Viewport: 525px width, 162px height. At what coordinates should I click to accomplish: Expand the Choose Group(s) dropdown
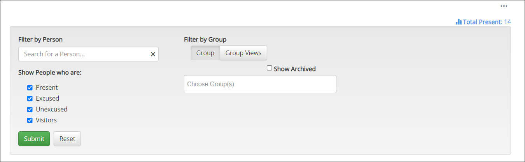pyautogui.click(x=260, y=84)
